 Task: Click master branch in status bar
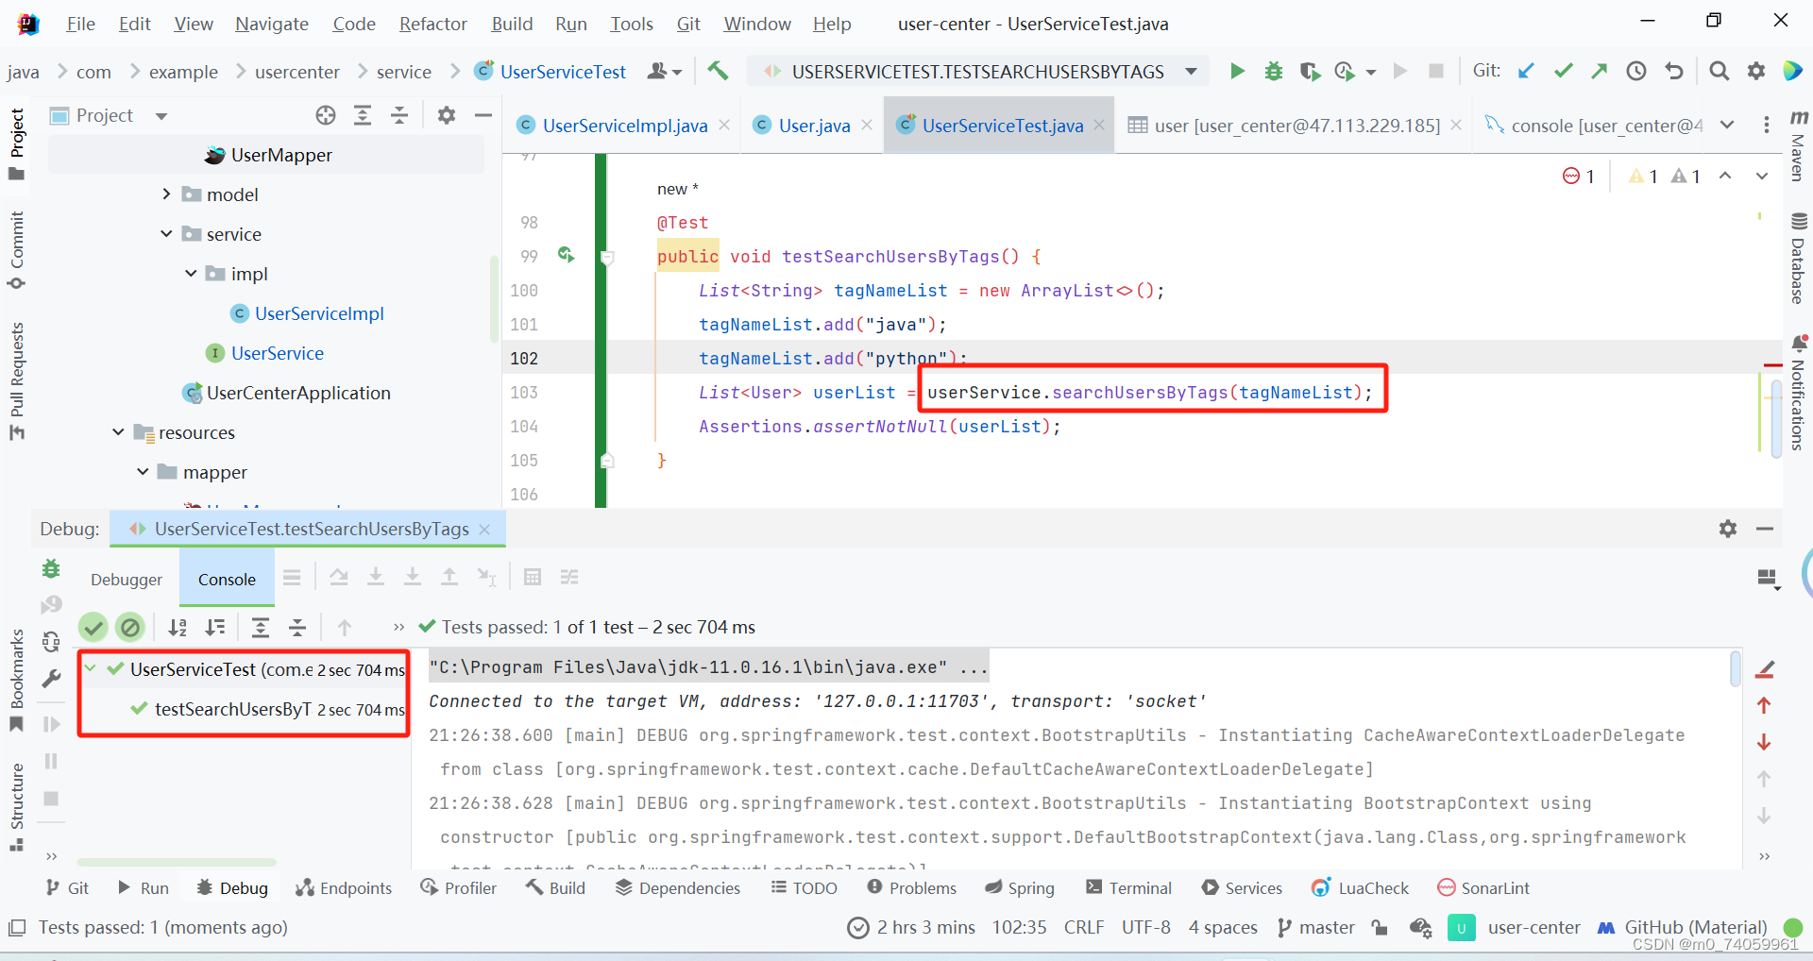tap(1316, 928)
